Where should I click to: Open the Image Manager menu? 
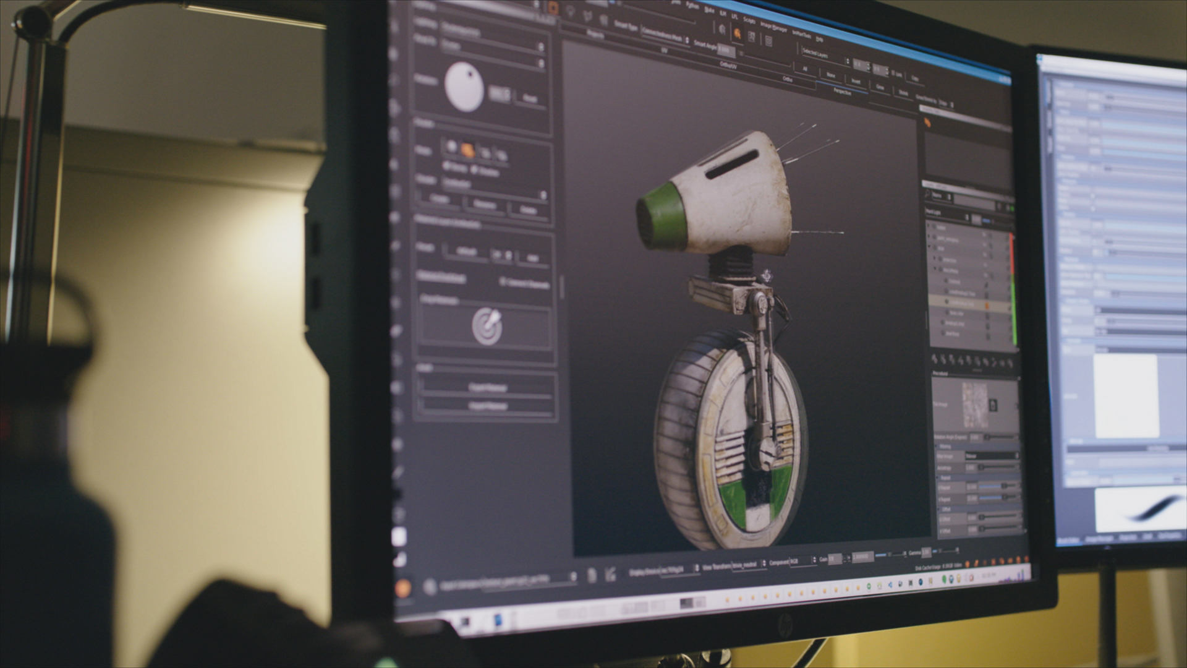point(773,27)
